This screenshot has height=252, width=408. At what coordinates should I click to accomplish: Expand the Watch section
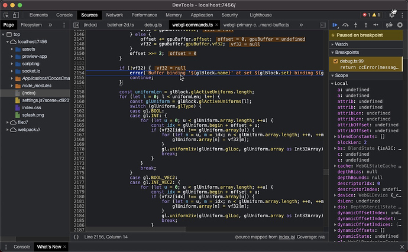pos(341,44)
